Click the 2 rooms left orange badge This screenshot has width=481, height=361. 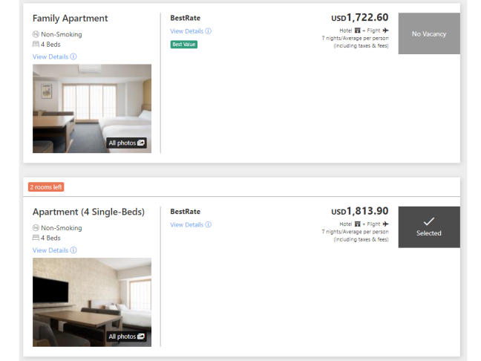pos(46,187)
